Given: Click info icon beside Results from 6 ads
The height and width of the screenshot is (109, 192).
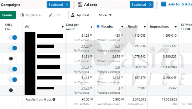Looking at the screenshot, I should tap(54, 99).
